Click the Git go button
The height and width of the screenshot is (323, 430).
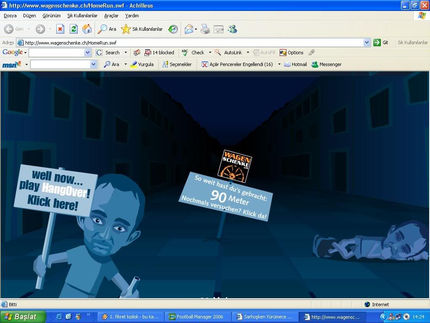click(x=381, y=42)
